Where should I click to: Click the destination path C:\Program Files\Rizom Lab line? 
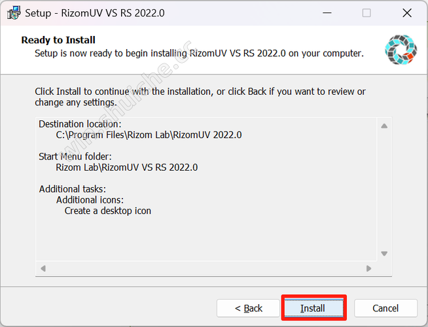click(149, 135)
